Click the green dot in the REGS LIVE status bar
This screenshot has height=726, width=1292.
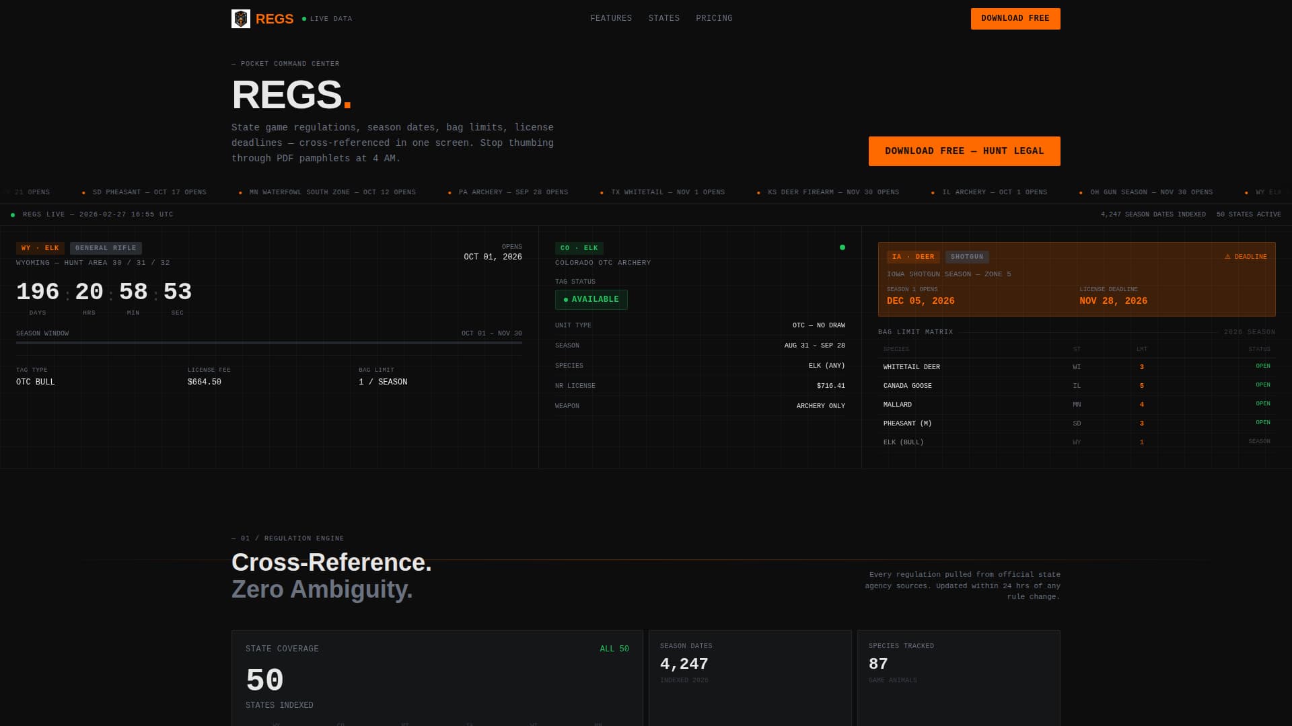click(12, 214)
